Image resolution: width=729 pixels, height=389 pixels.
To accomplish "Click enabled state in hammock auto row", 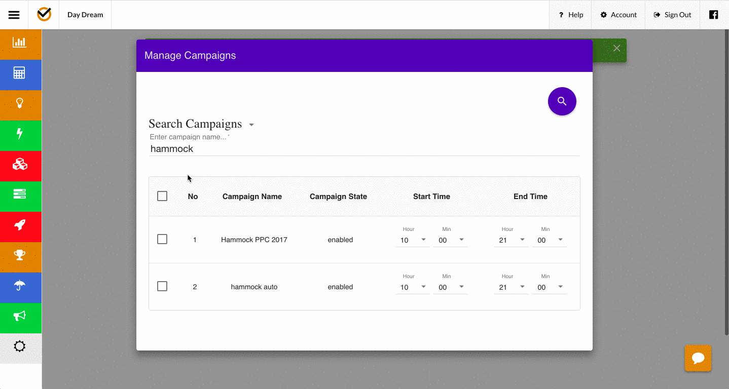I will click(x=340, y=287).
